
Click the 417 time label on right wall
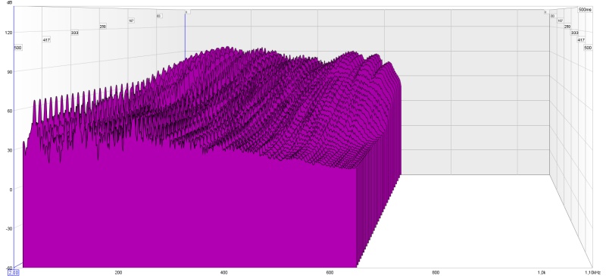pyautogui.click(x=581, y=40)
